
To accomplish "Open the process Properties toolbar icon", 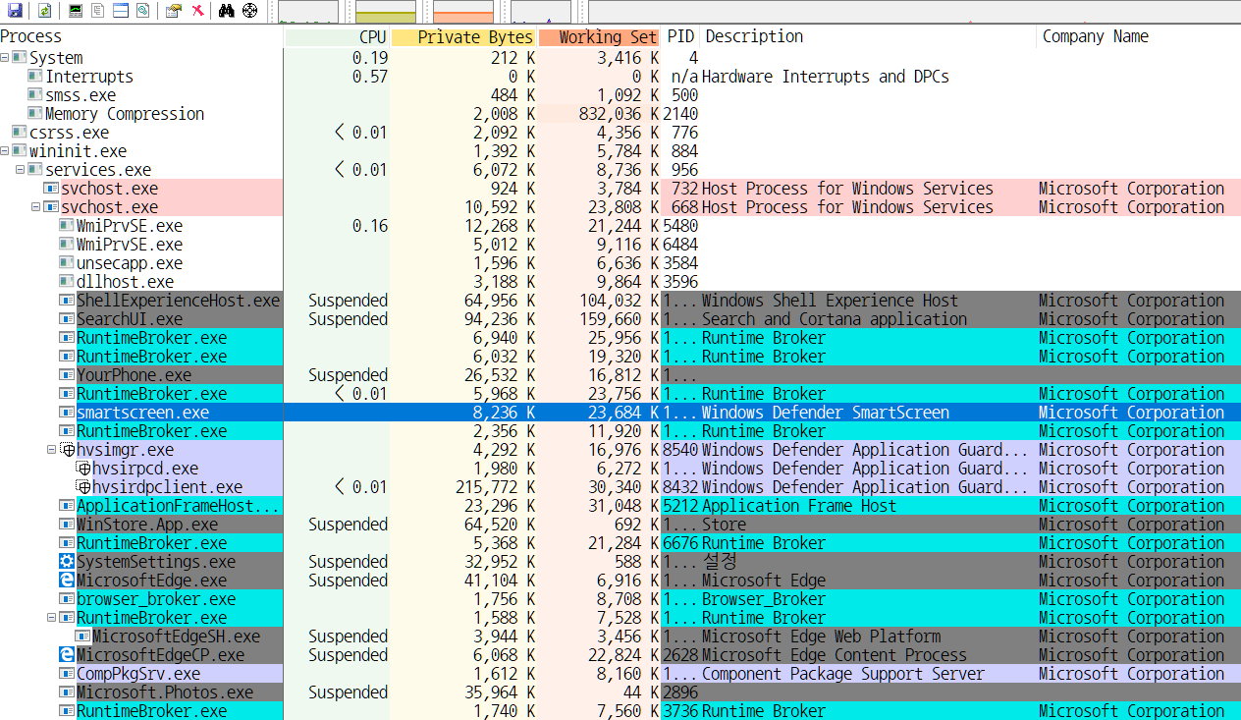I will click(x=174, y=11).
